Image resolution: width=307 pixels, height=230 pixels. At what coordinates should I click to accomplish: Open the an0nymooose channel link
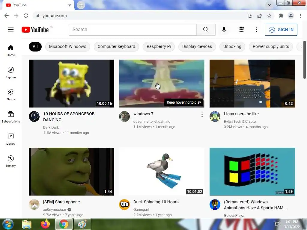pos(55,209)
